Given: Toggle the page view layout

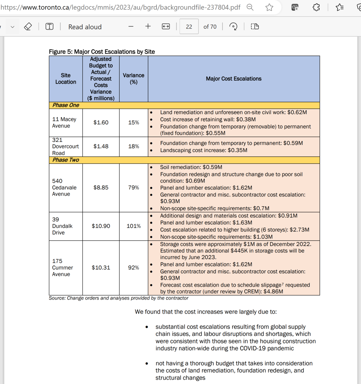Looking at the screenshot, I should point(255,27).
